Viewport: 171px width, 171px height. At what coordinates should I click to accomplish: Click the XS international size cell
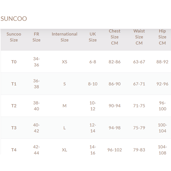tap(64, 62)
